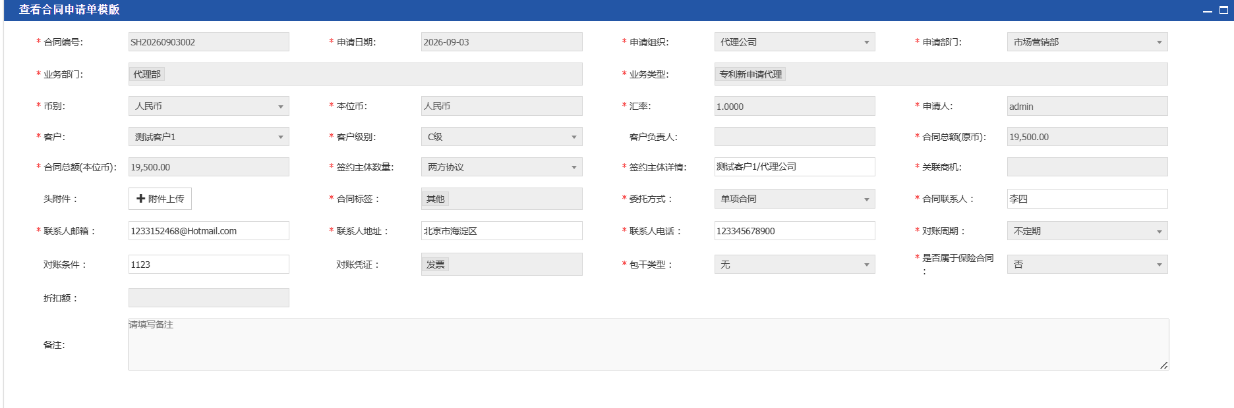Click the 申请日期 field 2026-09-03

pos(501,42)
